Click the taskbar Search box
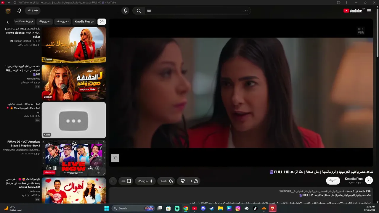 [x=134, y=208]
